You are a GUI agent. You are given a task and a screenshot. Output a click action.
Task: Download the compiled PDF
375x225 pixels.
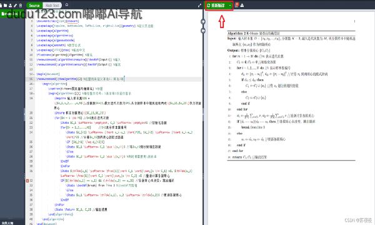coord(242,5)
